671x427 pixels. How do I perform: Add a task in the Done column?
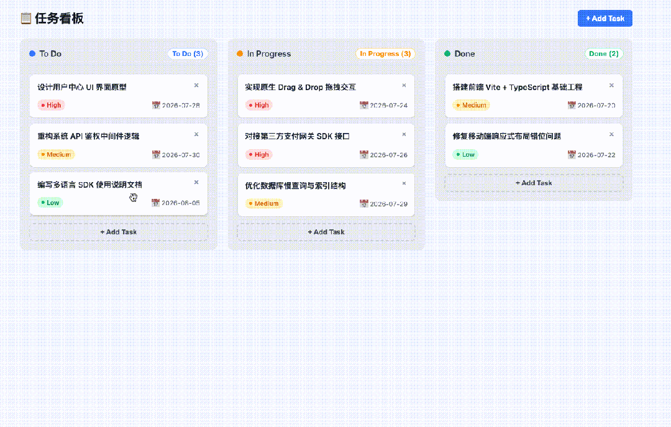[534, 183]
